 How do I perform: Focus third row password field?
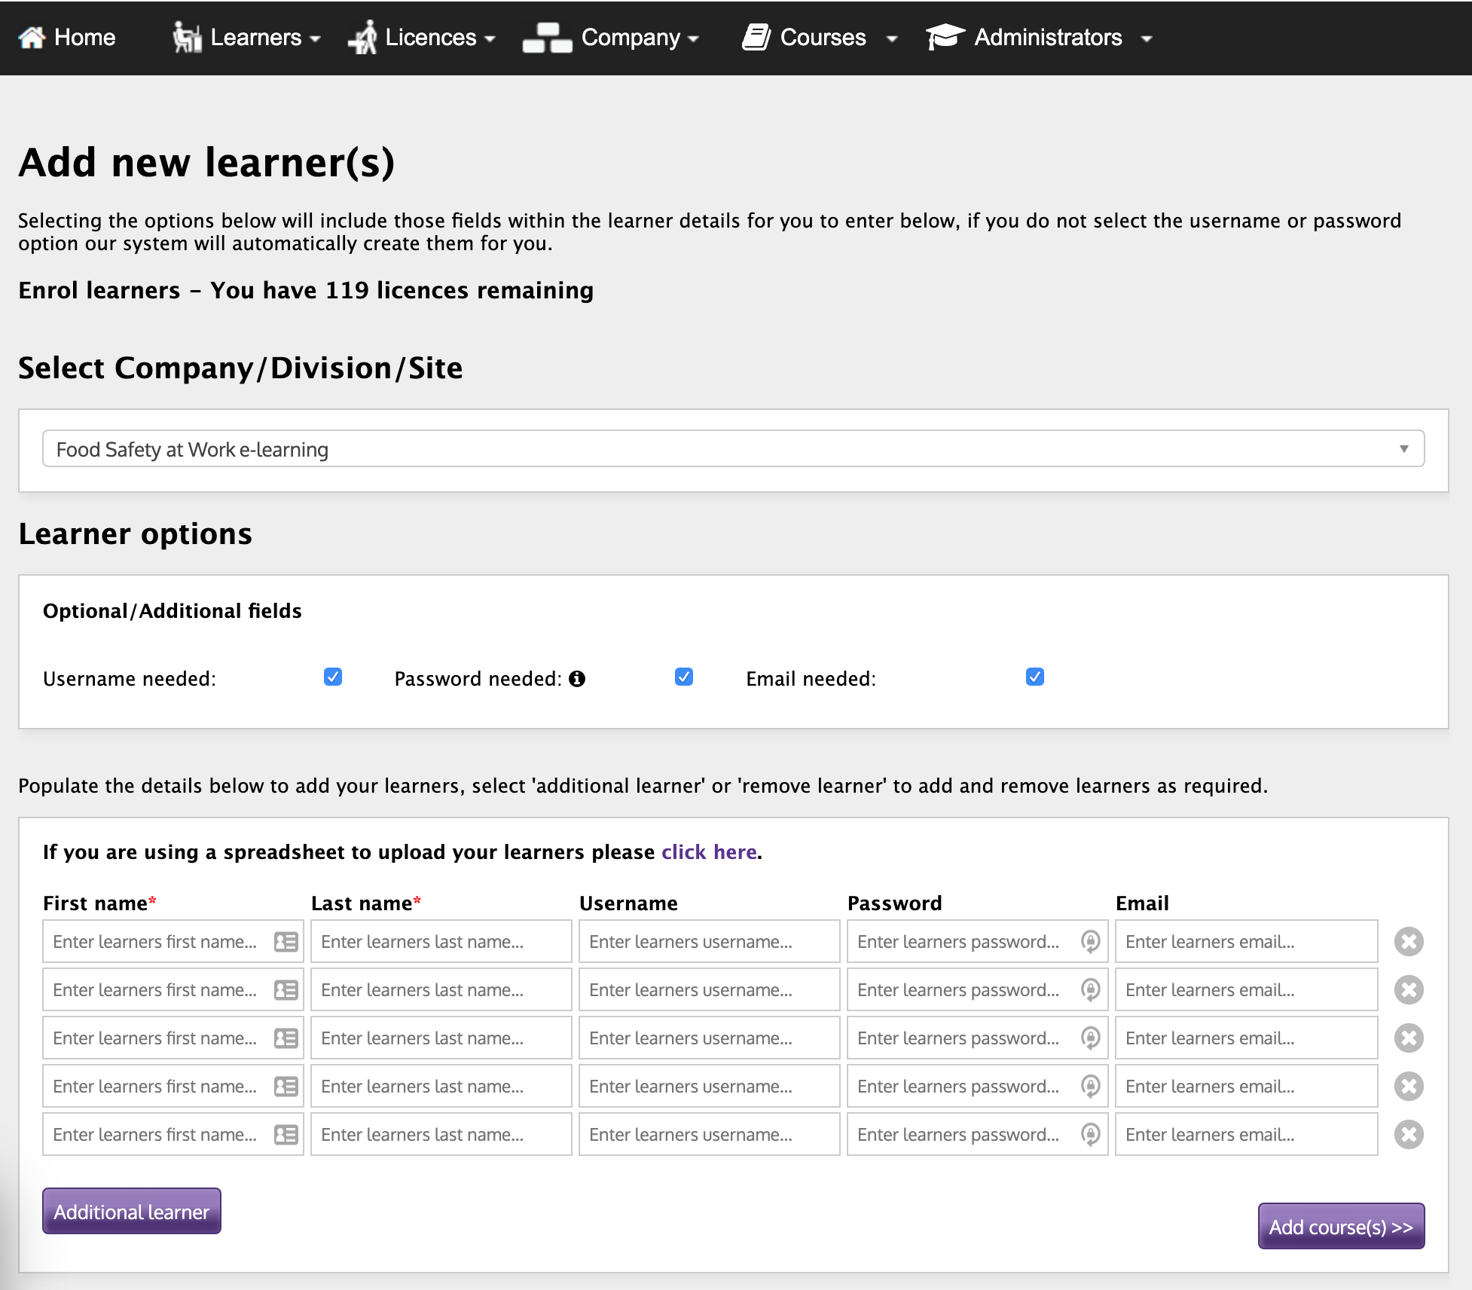(x=978, y=1038)
